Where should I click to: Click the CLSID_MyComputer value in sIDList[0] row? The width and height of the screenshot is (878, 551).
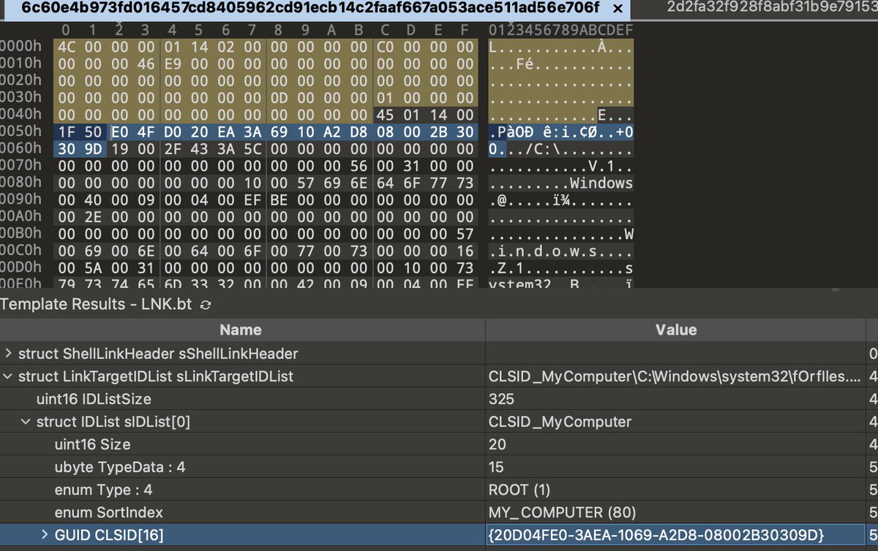pyautogui.click(x=560, y=422)
